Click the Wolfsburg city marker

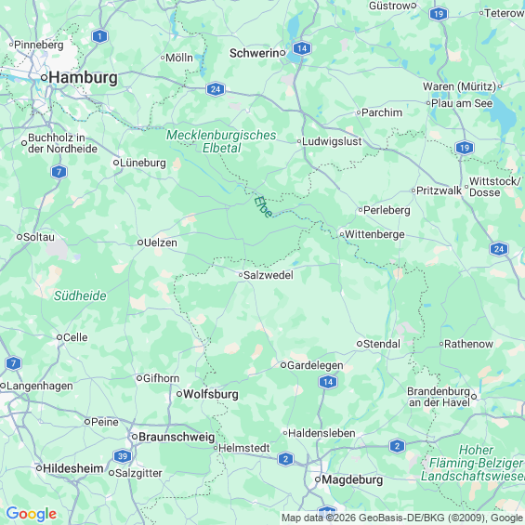coord(179,394)
